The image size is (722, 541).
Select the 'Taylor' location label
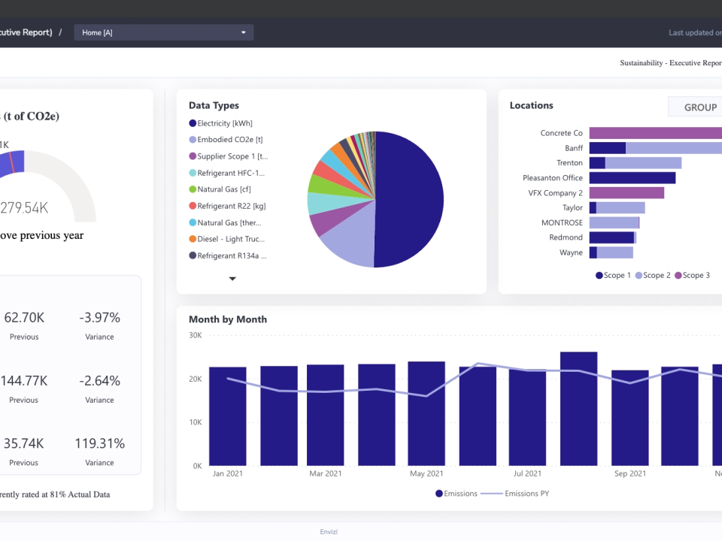click(x=572, y=208)
